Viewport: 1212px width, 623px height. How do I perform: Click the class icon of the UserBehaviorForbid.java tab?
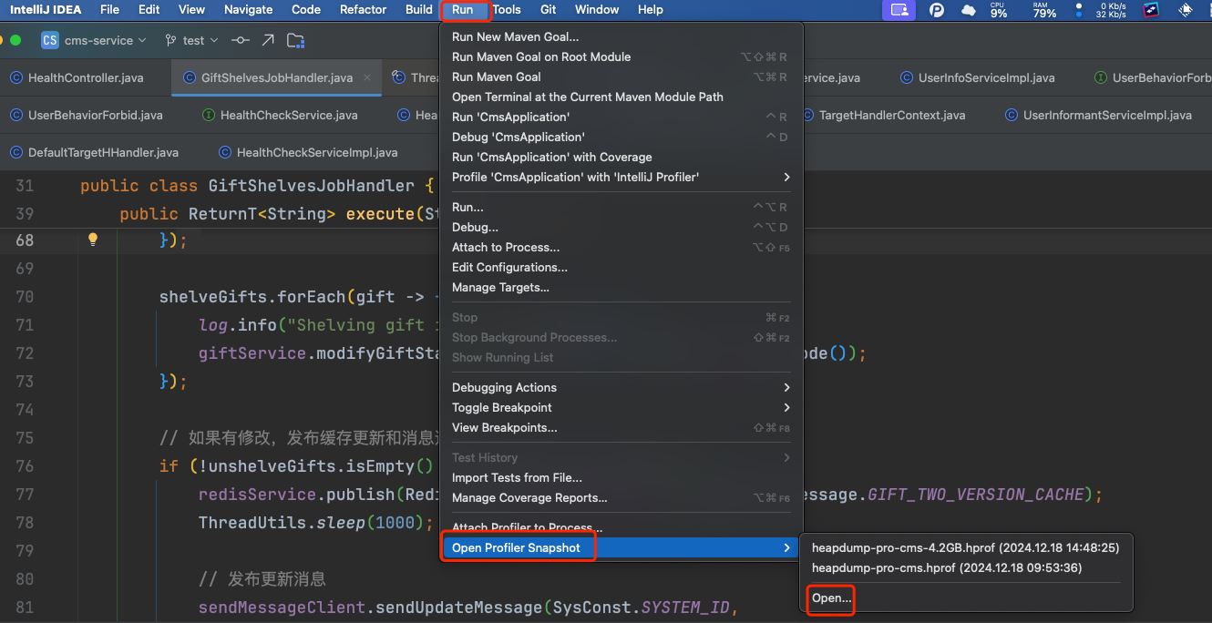tap(16, 115)
